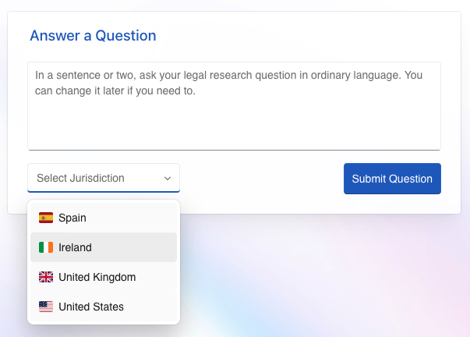The width and height of the screenshot is (470, 337).
Task: Click the "United States" label text
Action: (91, 307)
